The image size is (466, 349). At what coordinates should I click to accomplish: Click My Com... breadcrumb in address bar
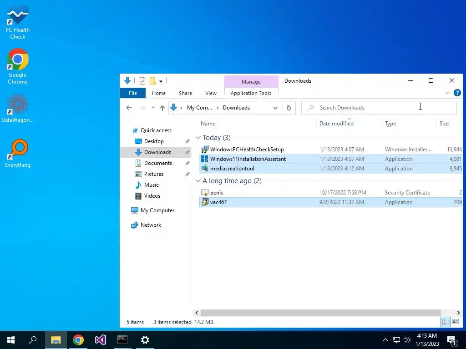pos(199,108)
